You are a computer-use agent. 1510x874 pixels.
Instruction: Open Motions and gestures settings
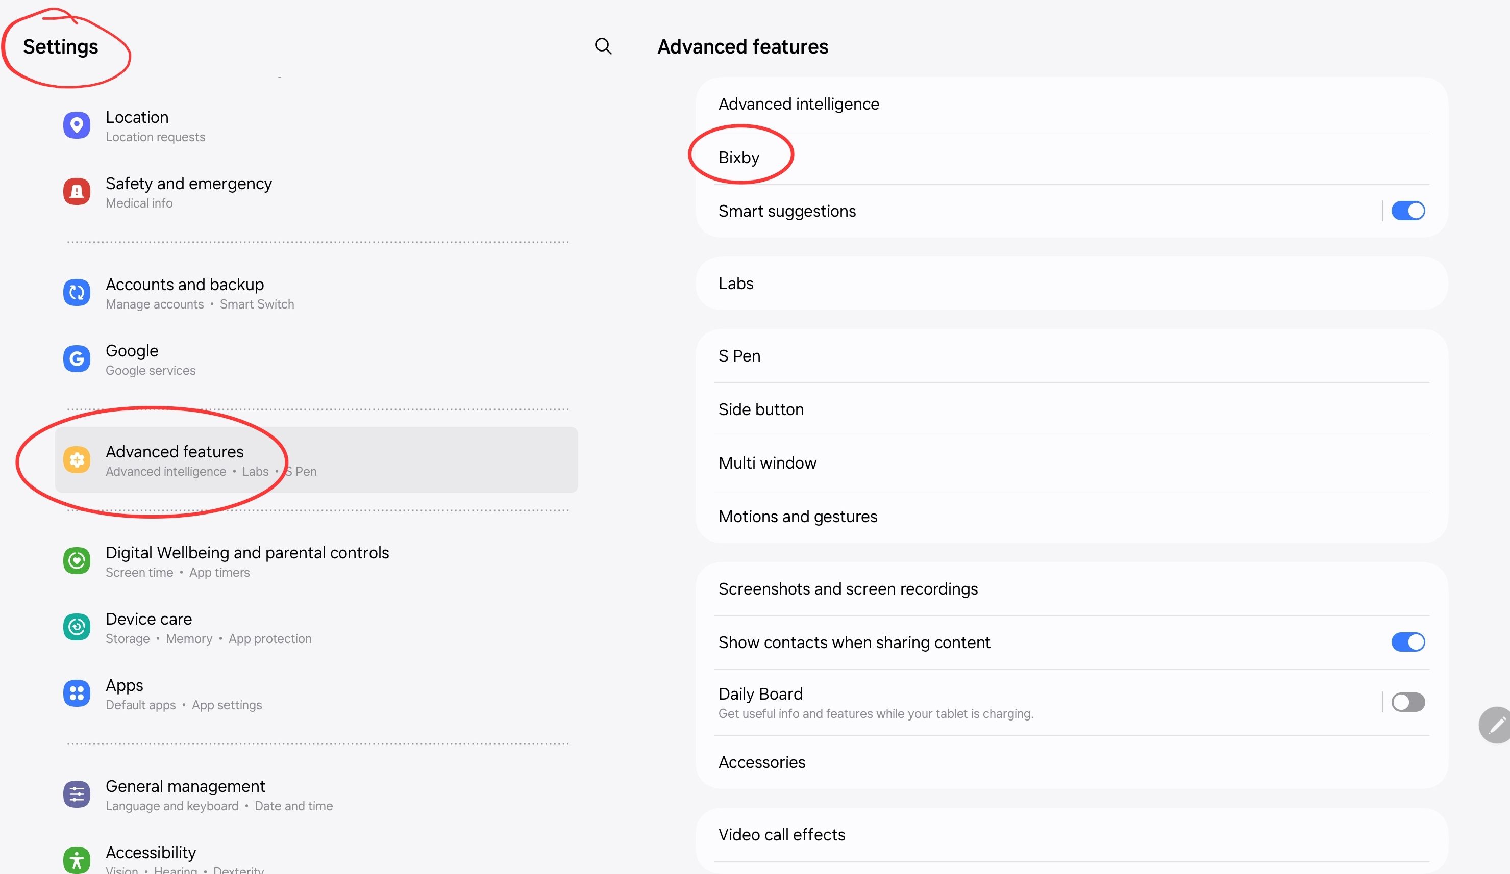pos(798,516)
